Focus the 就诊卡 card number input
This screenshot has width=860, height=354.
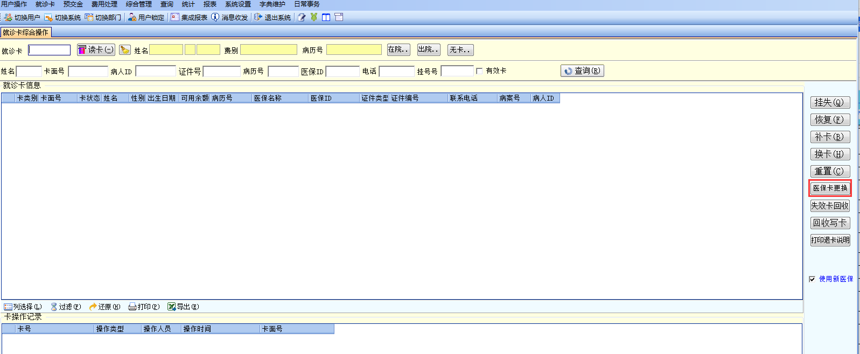(x=50, y=50)
